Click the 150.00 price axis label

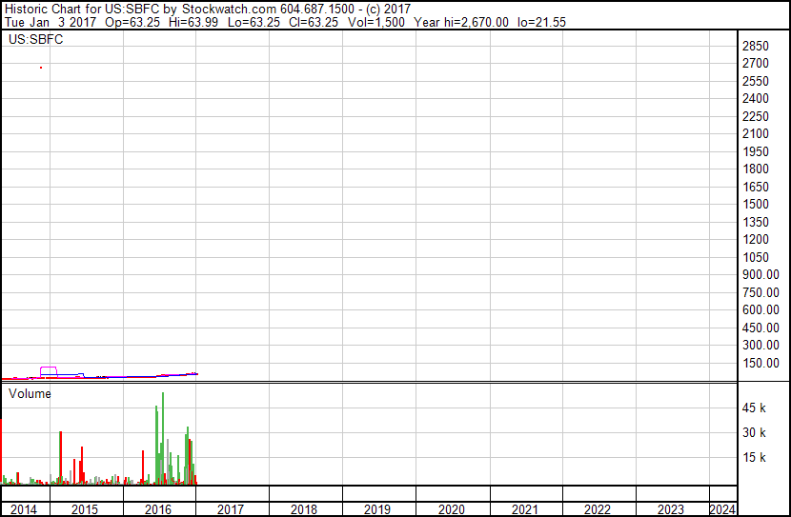[x=761, y=363]
